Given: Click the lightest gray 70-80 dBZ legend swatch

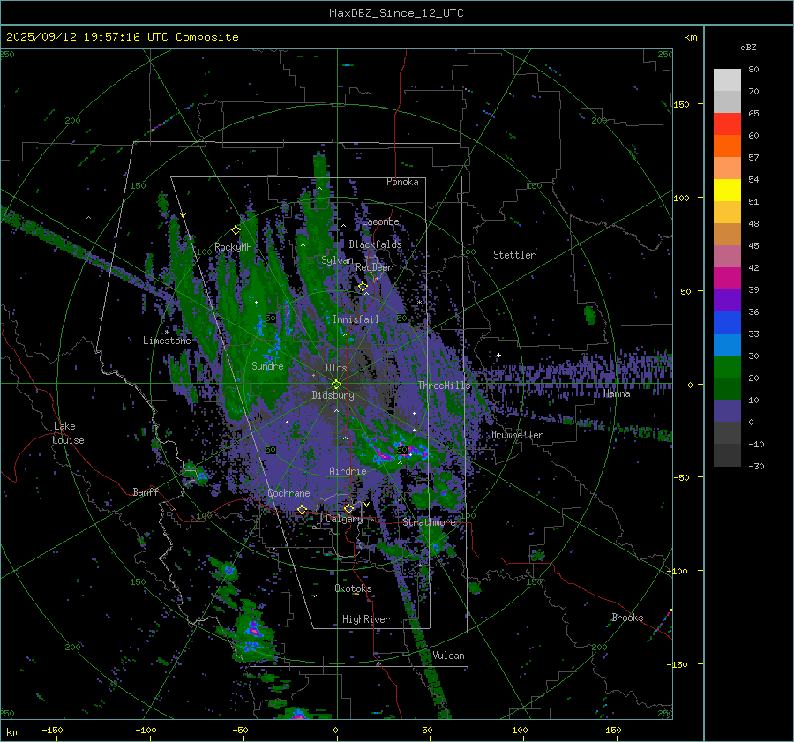Looking at the screenshot, I should click(x=727, y=80).
